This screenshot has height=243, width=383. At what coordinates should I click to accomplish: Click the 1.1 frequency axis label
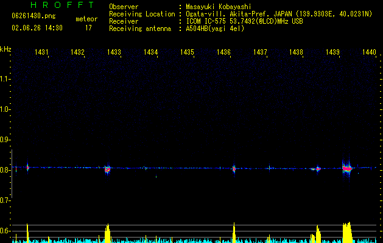[x=5, y=79]
